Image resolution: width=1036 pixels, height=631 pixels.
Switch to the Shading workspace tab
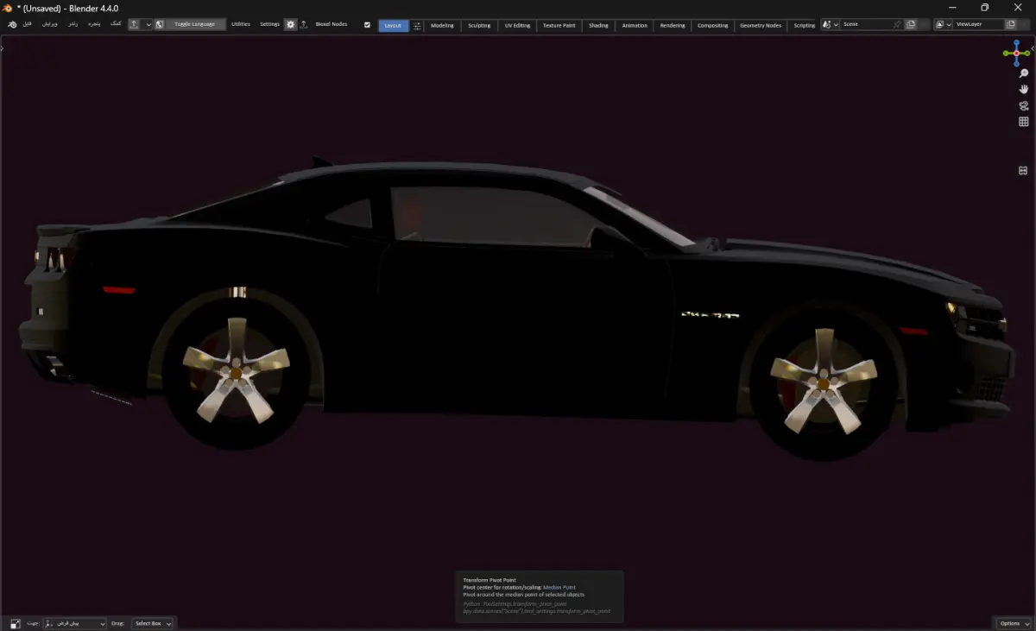(598, 26)
